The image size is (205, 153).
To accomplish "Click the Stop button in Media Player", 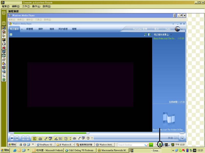I will pos(17,138).
